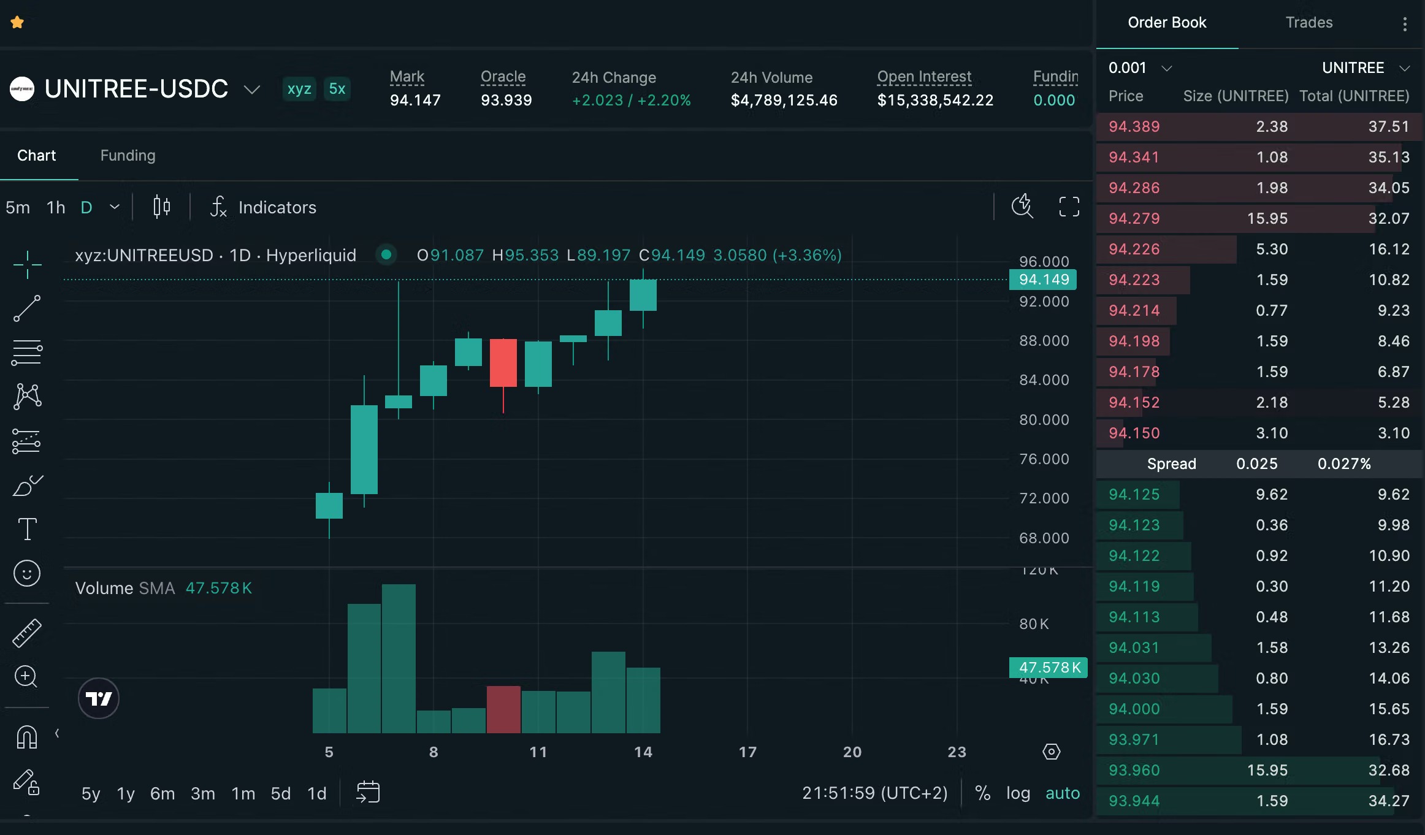Choose the brush drawing tool

point(27,486)
